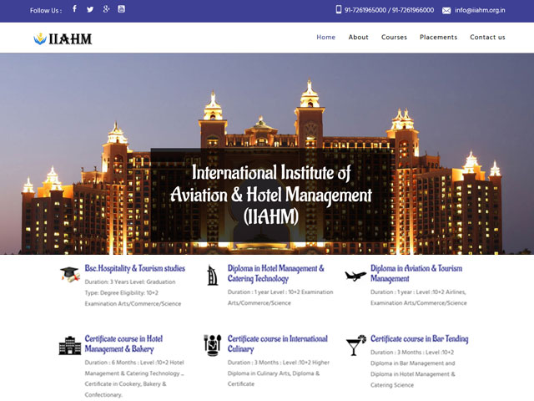Open the Google Plus icon
The height and width of the screenshot is (401, 534).
[106, 9]
